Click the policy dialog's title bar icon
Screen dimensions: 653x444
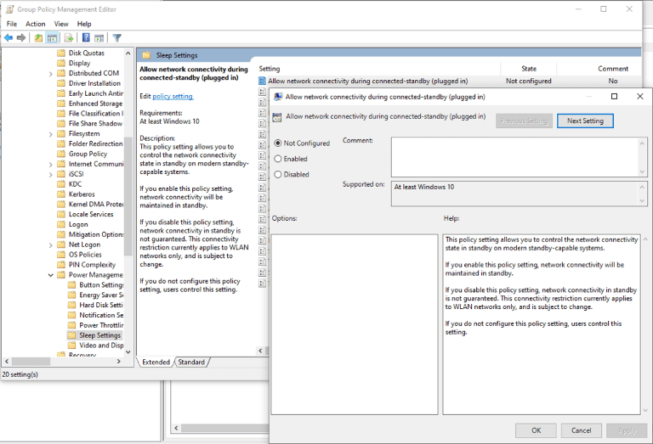tap(278, 97)
